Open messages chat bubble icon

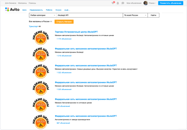122,3
